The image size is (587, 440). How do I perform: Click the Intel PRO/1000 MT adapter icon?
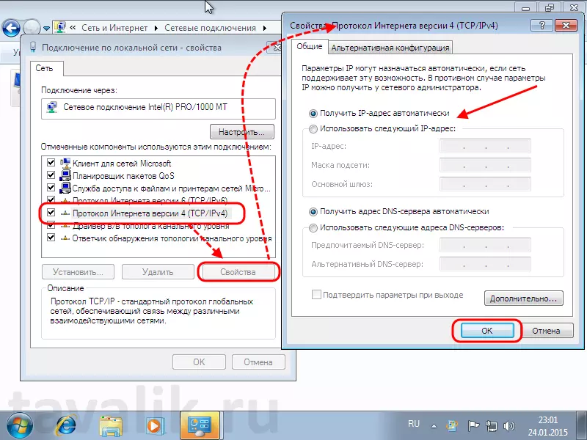(52, 108)
